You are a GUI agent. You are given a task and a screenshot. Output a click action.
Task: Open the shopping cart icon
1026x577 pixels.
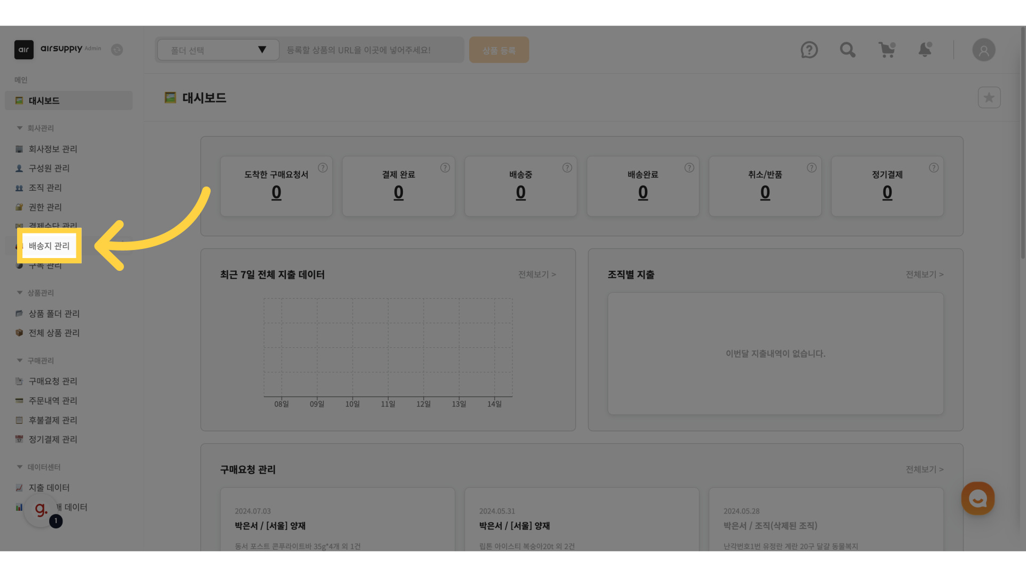point(887,50)
